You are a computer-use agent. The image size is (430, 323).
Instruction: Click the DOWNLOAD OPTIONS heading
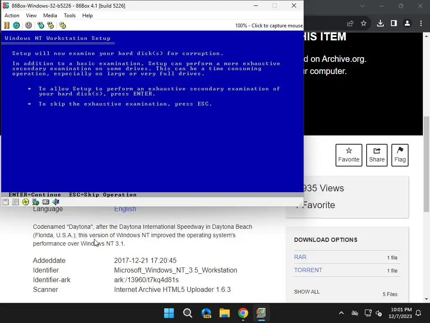326,240
